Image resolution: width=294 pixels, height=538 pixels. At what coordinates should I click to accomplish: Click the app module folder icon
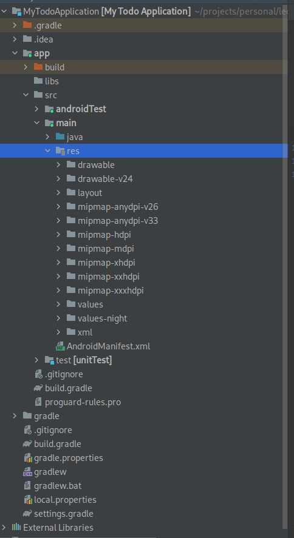(27, 53)
